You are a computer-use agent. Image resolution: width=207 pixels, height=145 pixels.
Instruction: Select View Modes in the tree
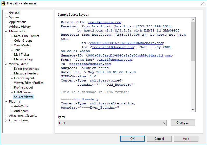click(x=22, y=45)
